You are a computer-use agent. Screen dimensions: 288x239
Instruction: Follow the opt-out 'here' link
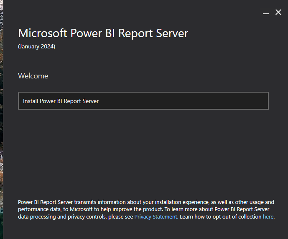(268, 217)
